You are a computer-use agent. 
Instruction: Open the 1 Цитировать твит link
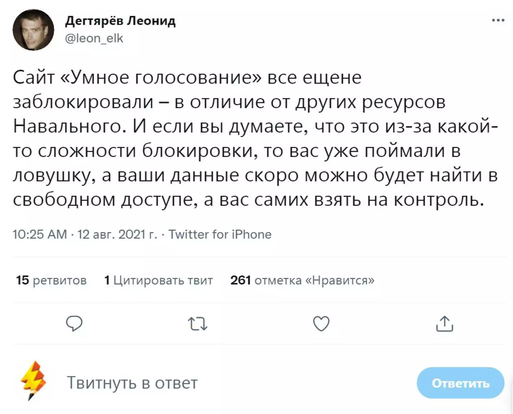coord(158,280)
